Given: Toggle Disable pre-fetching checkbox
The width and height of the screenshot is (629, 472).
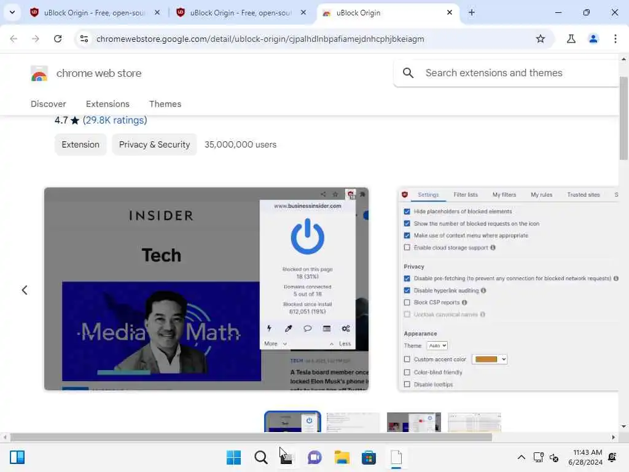Looking at the screenshot, I should [x=407, y=278].
